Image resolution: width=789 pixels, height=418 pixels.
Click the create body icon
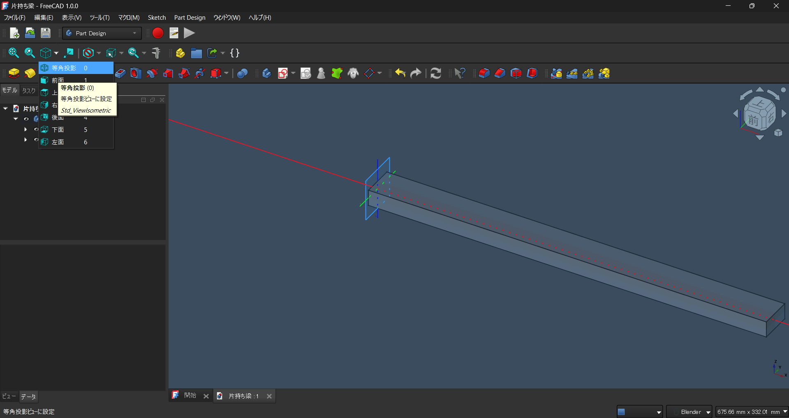(266, 73)
